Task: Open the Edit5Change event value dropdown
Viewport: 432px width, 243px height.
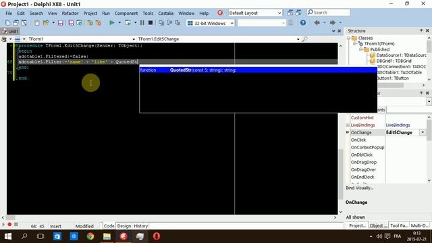Action: [423, 132]
